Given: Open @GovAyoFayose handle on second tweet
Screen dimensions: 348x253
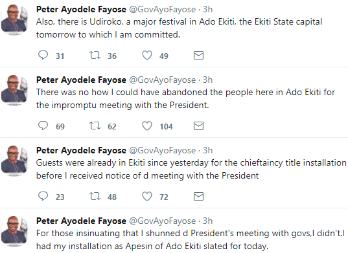Looking at the screenshot, I should (x=162, y=80).
